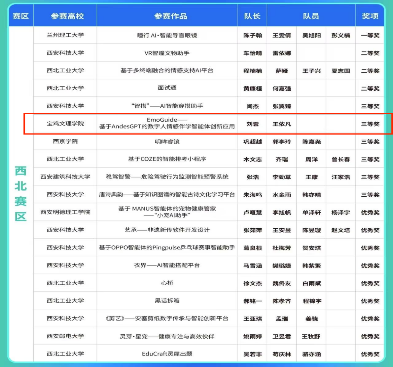Open the EmoGuide project title in highlighted row

167,123
